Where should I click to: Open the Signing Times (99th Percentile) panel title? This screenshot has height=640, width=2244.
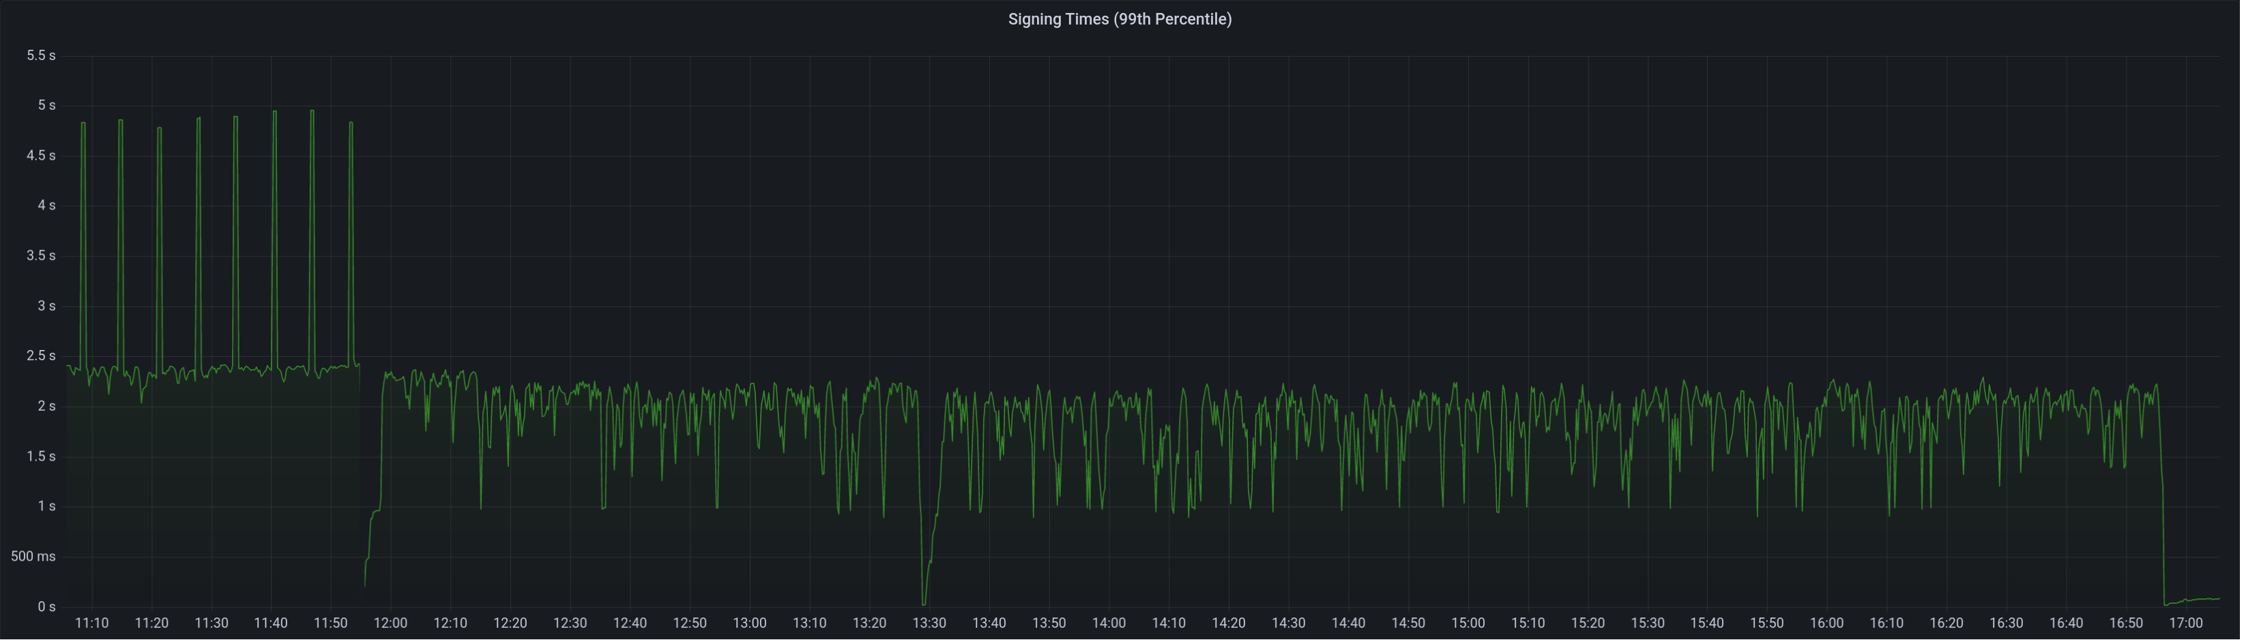1120,19
